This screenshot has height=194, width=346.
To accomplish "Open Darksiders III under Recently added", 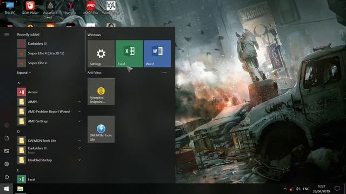I will click(49, 44).
